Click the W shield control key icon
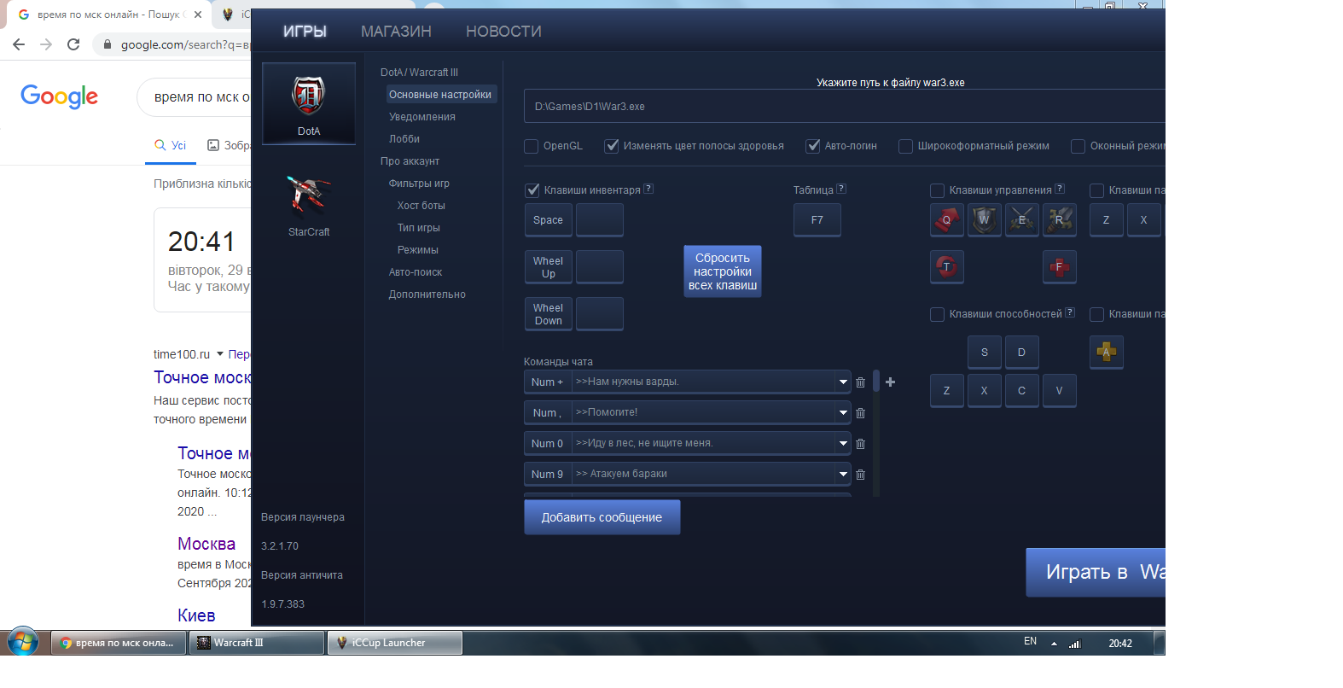 pos(984,220)
